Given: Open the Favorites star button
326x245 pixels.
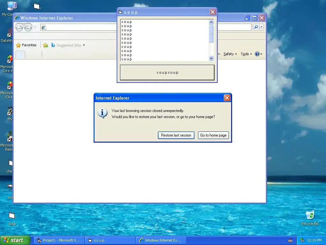Looking at the screenshot, I should (x=26, y=45).
